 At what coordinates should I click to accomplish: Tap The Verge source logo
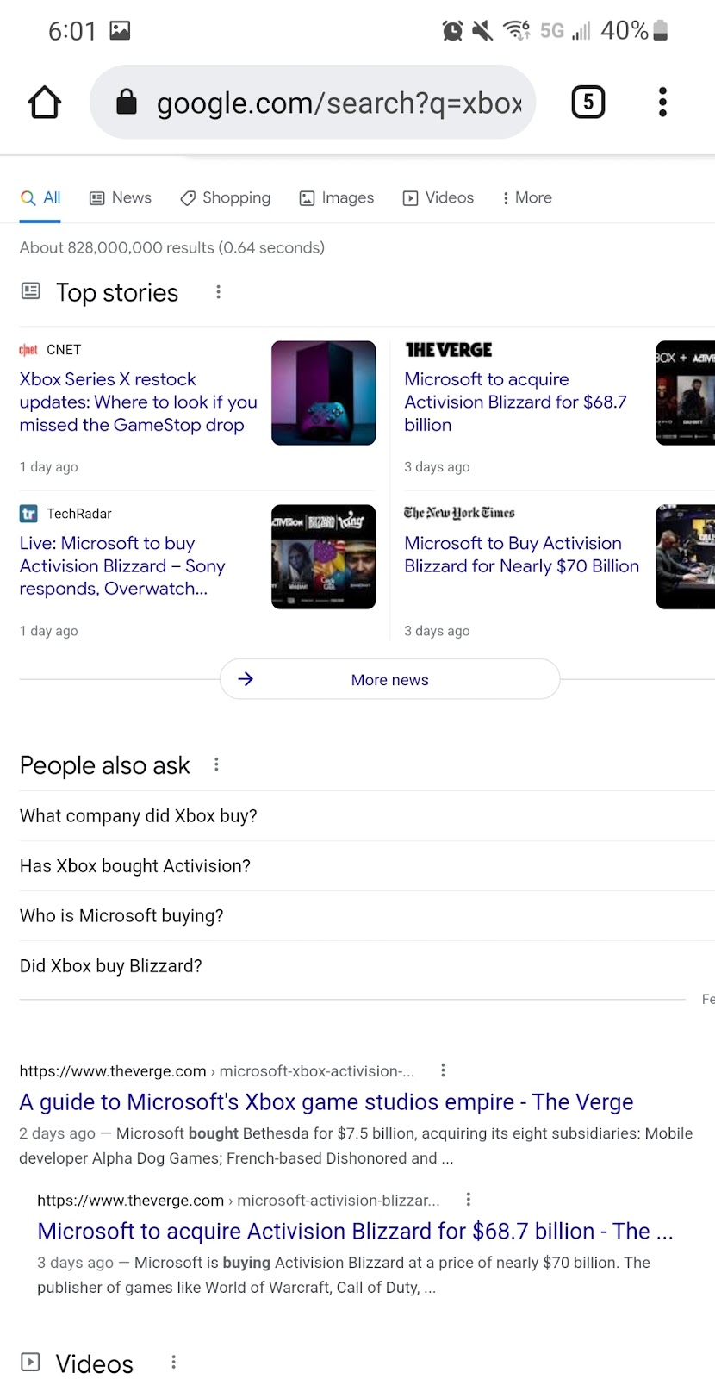[x=449, y=349]
